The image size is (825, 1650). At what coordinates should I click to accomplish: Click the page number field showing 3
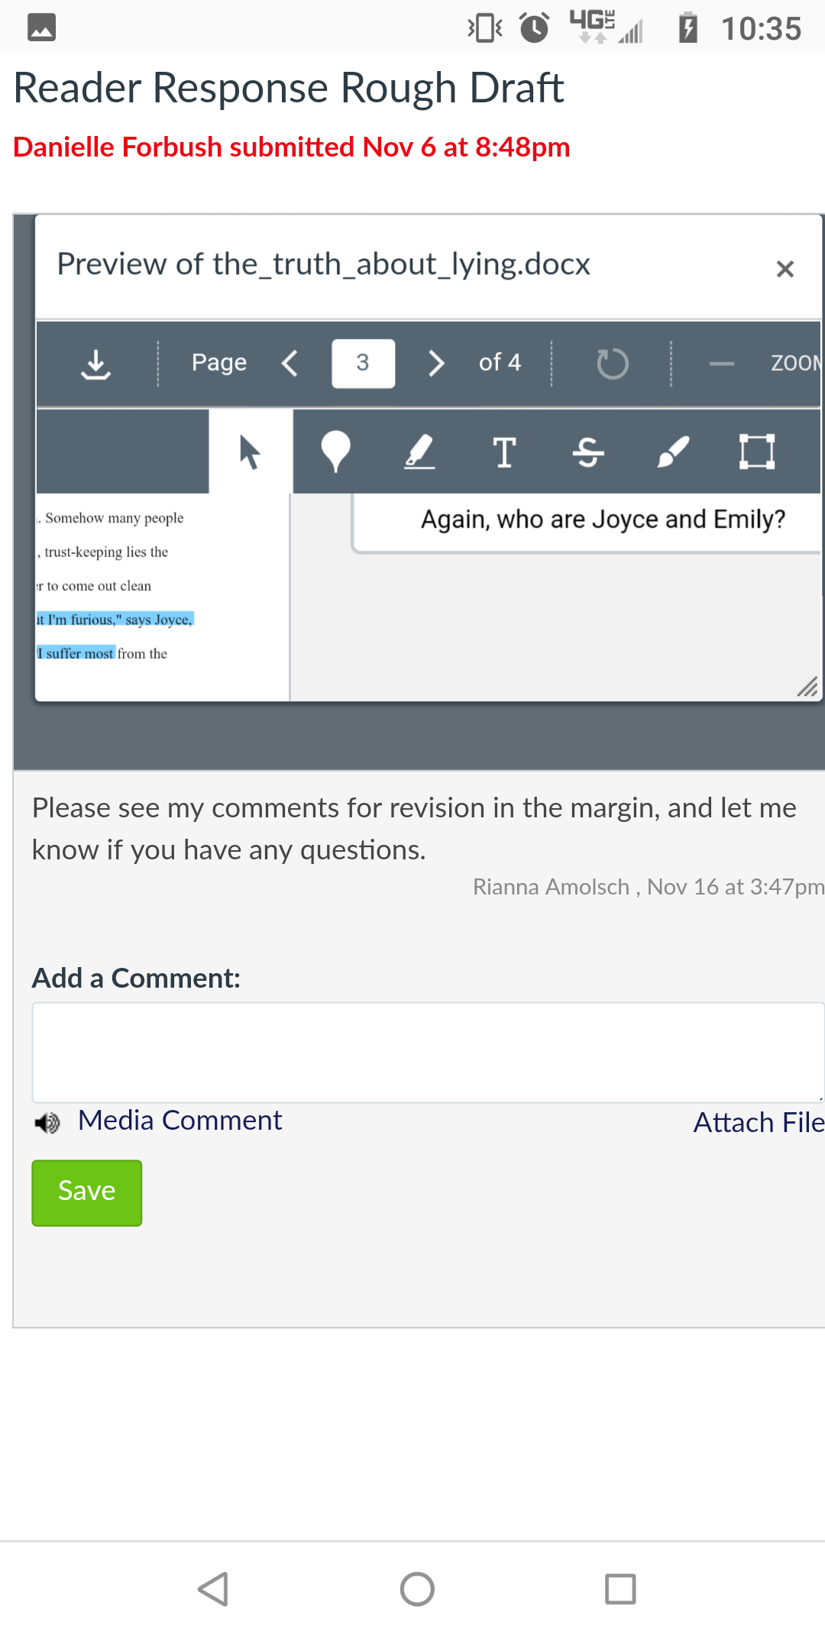tap(363, 364)
